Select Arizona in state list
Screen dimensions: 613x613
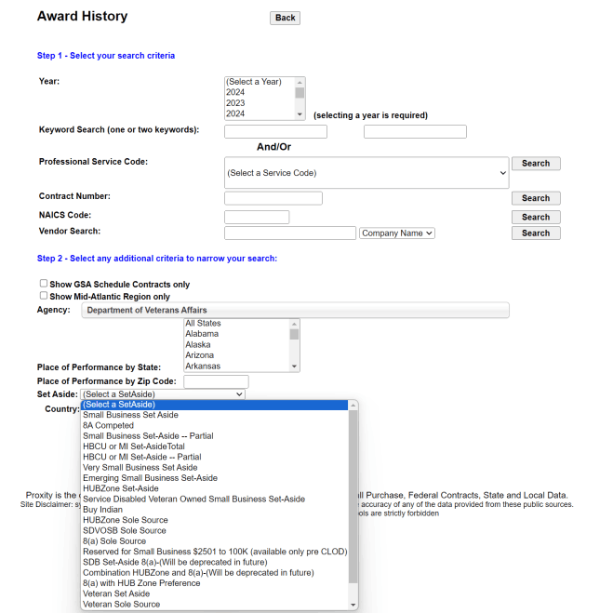[237, 355]
